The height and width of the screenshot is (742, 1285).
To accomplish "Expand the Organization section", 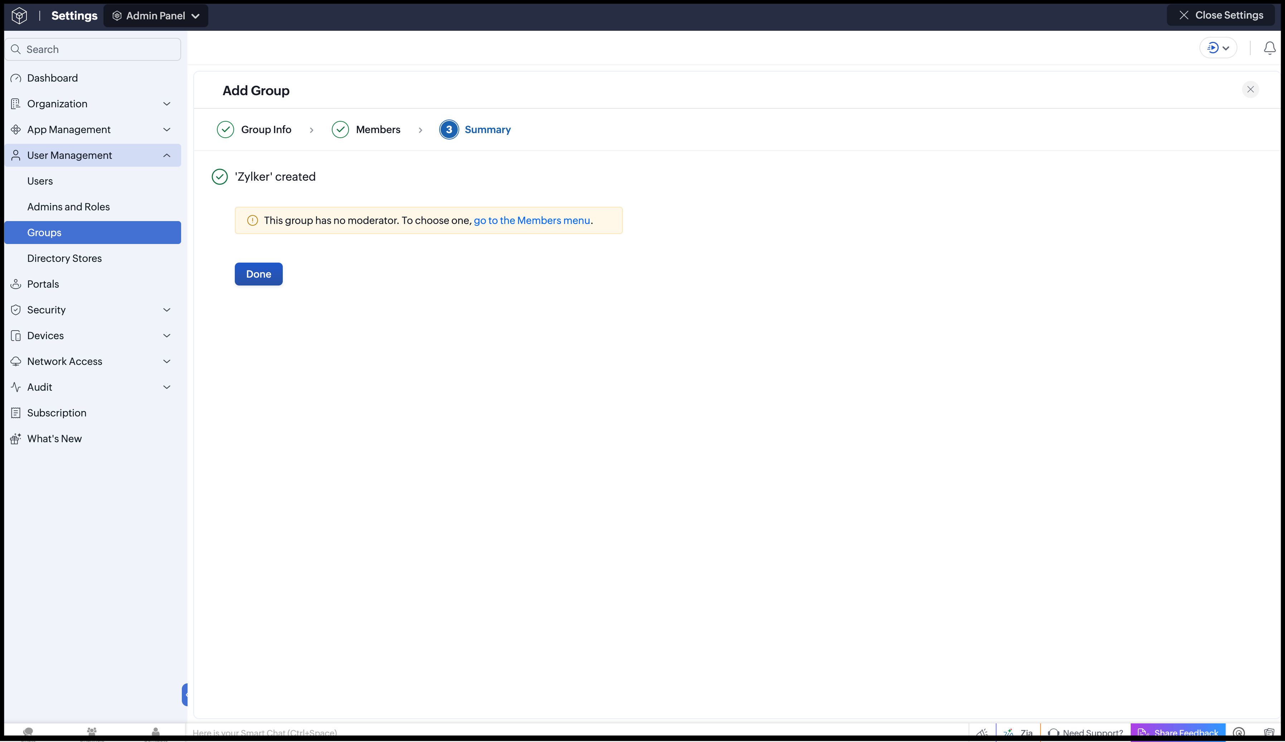I will point(93,104).
